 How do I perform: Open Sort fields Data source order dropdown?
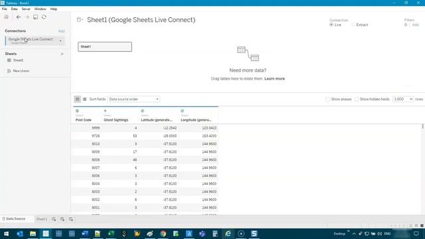(133, 99)
